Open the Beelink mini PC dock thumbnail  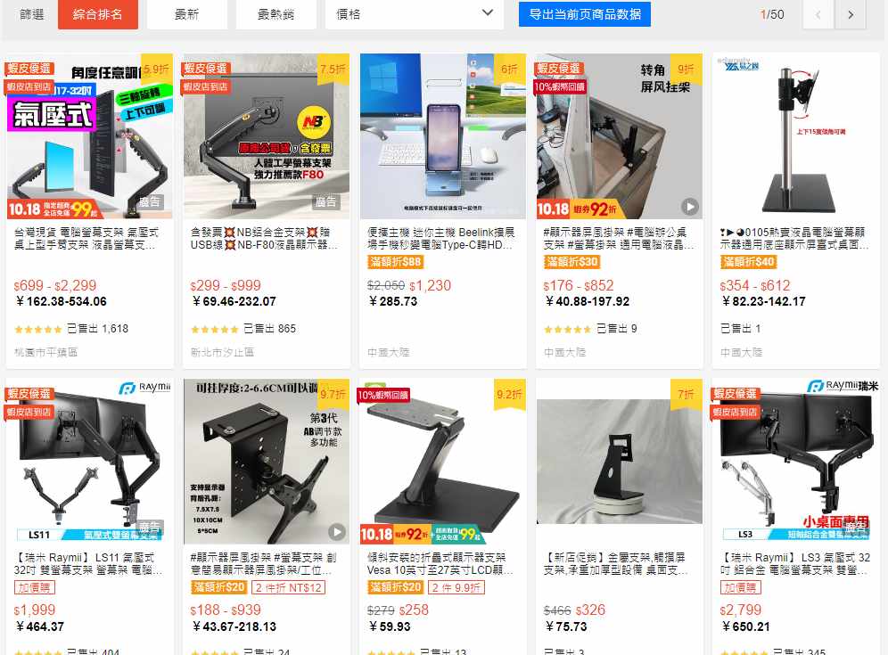443,136
